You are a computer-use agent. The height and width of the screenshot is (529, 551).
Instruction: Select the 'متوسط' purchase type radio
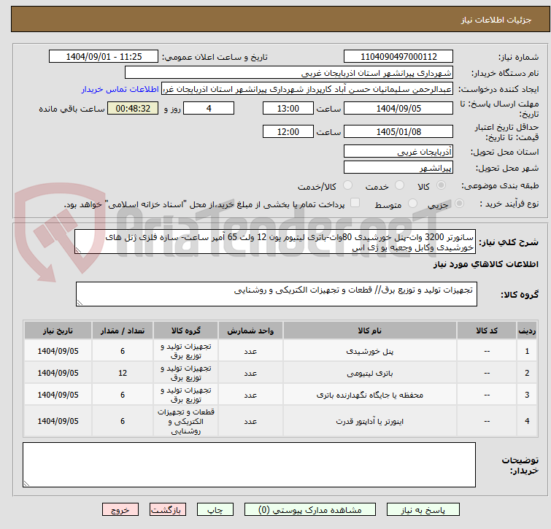pyautogui.click(x=412, y=204)
